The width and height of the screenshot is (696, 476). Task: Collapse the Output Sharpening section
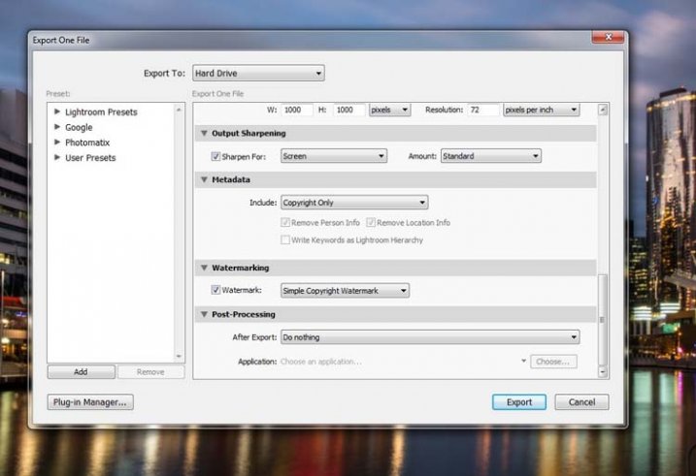[205, 133]
